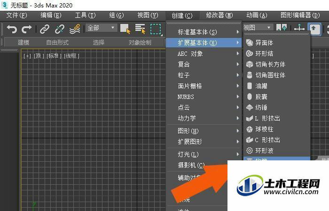The height and width of the screenshot is (211, 329).
Task: Switch to the 自由形式 ribbon tab
Action: (x=57, y=43)
